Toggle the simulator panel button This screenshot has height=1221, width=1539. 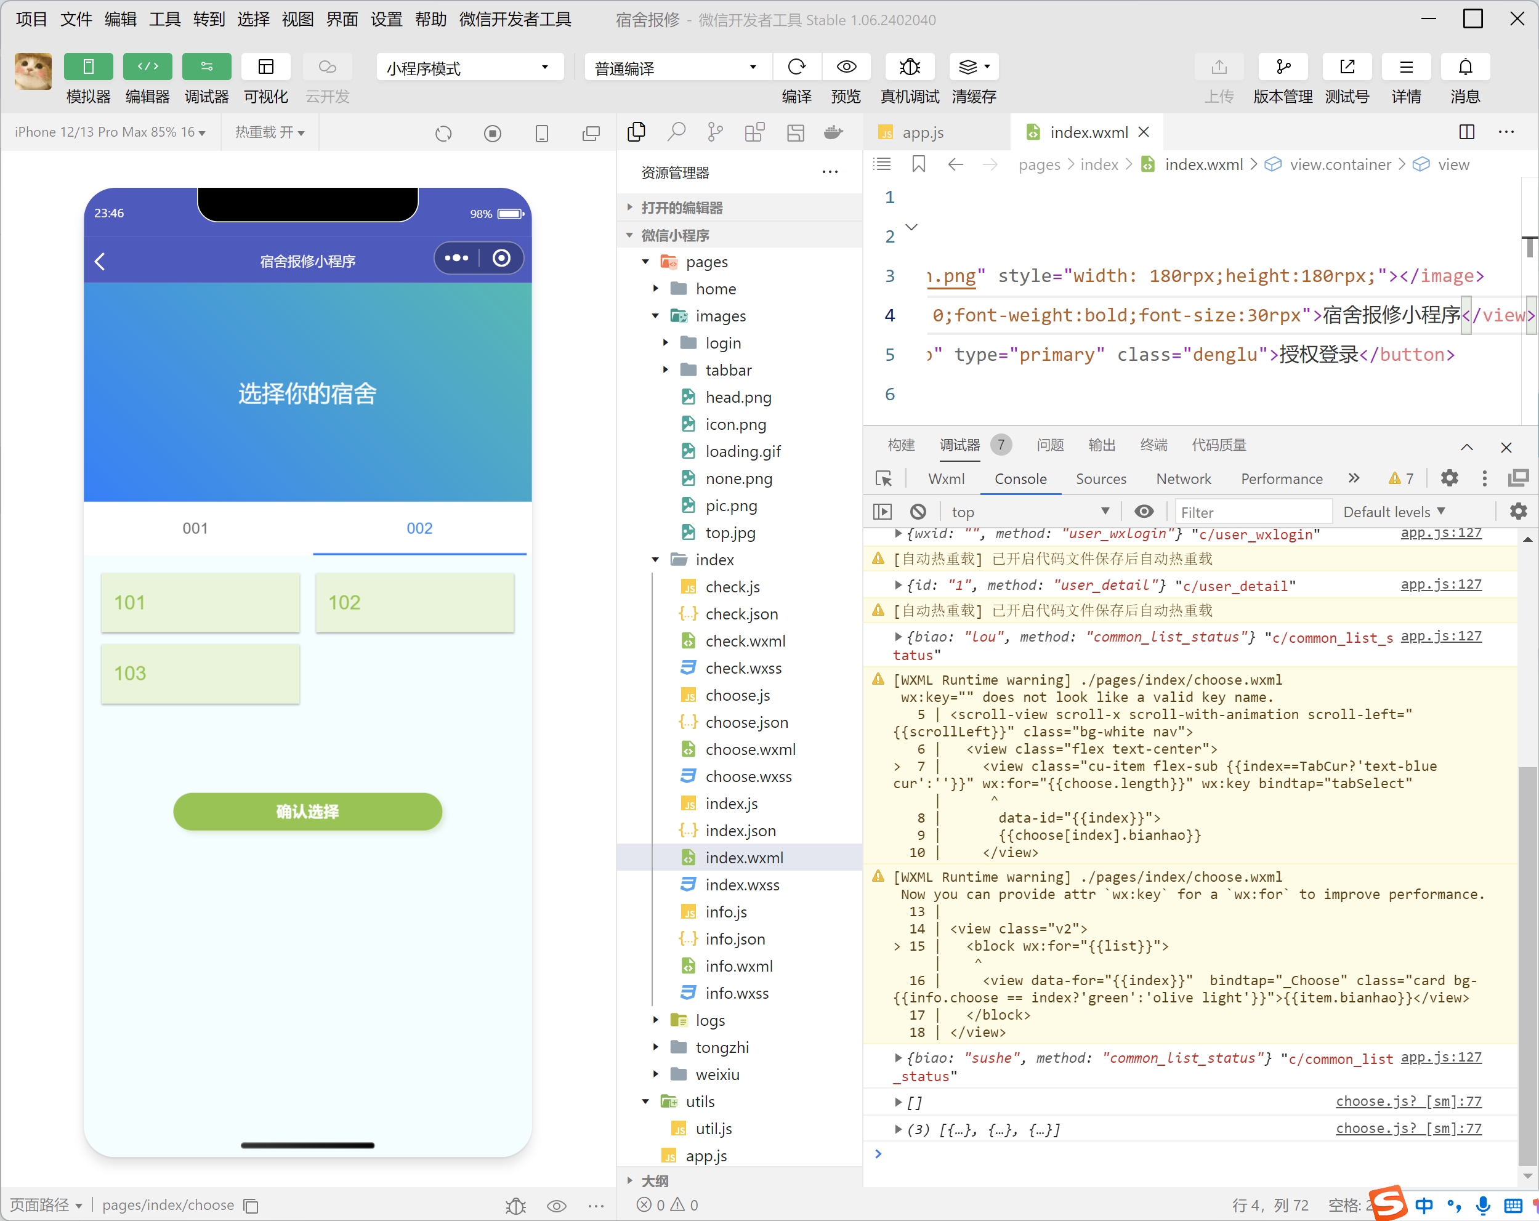pos(88,67)
